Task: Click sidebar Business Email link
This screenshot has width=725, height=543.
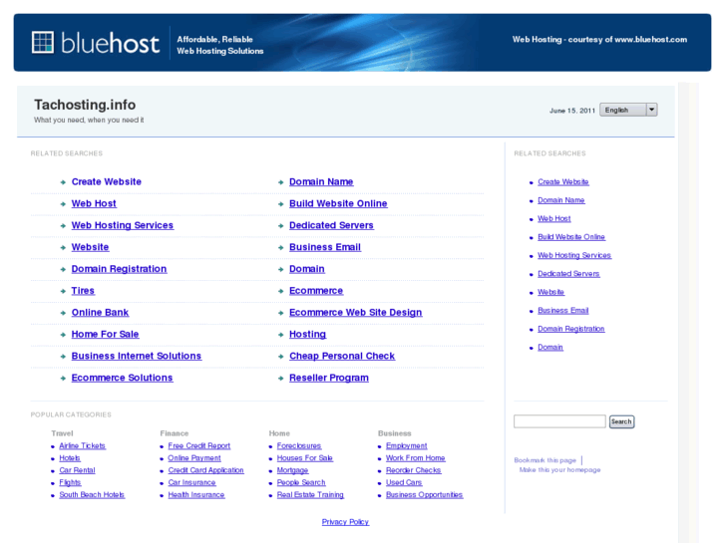Action: click(x=563, y=311)
